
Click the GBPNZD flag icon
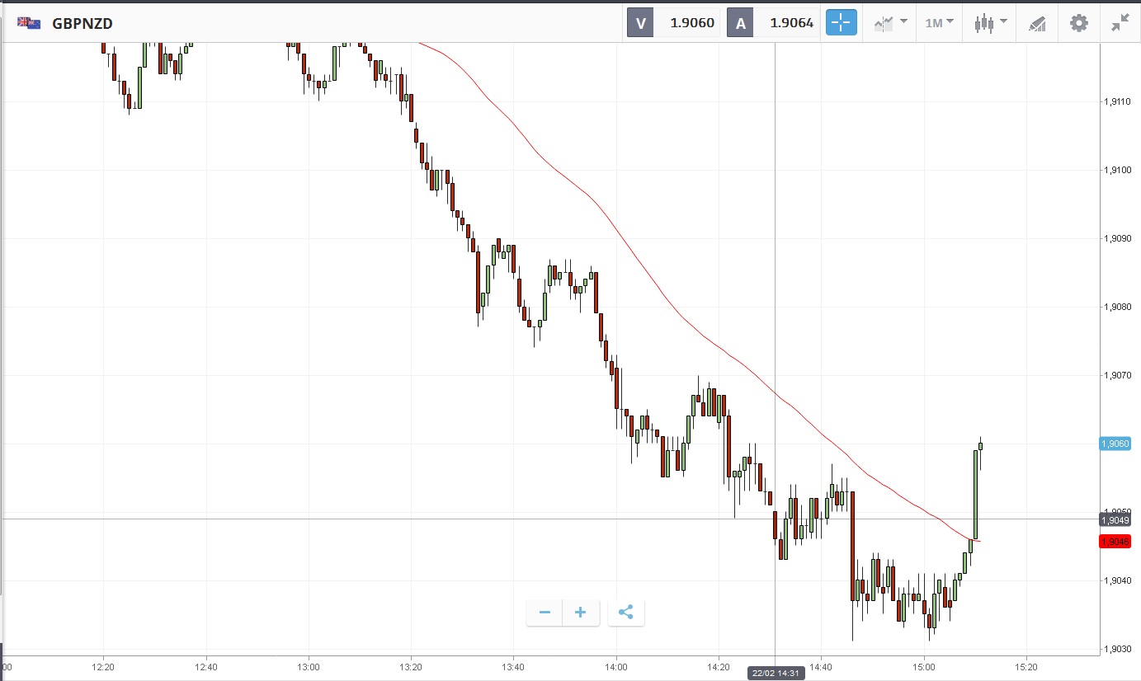(29, 23)
